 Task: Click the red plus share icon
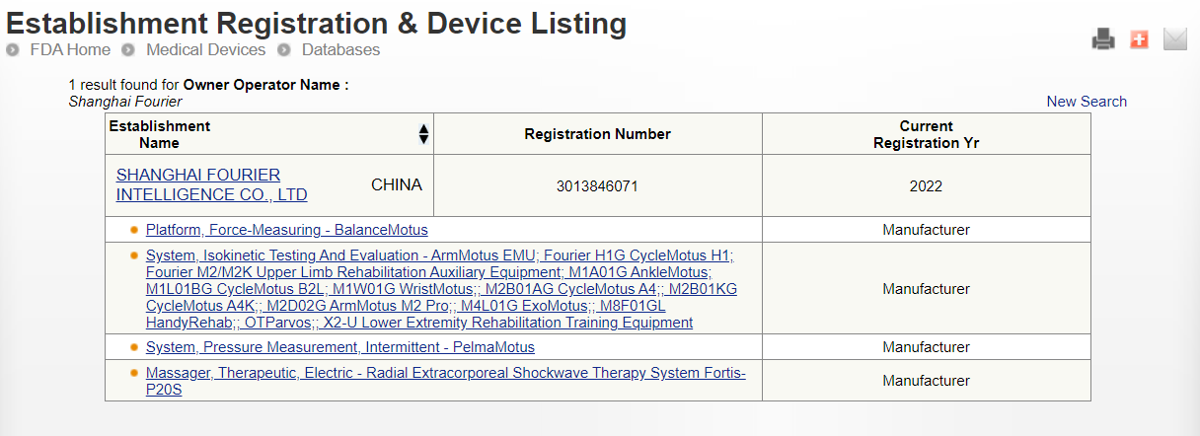pyautogui.click(x=1139, y=39)
